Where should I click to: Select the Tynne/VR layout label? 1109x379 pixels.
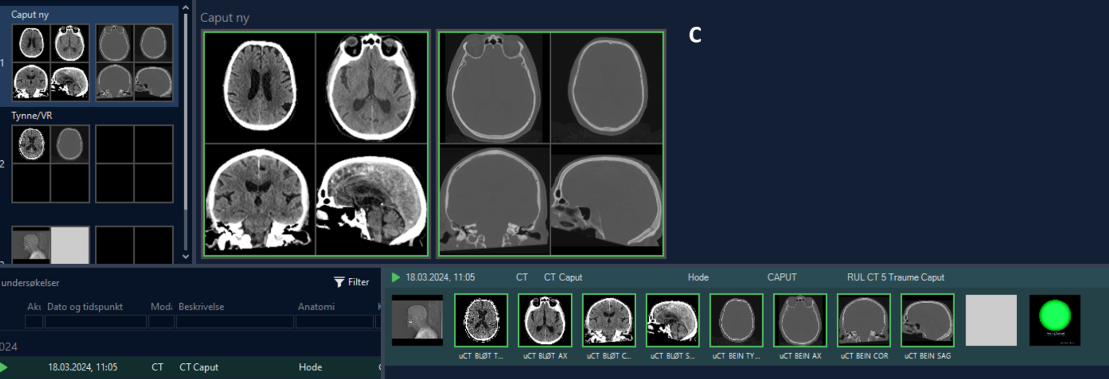(x=32, y=115)
